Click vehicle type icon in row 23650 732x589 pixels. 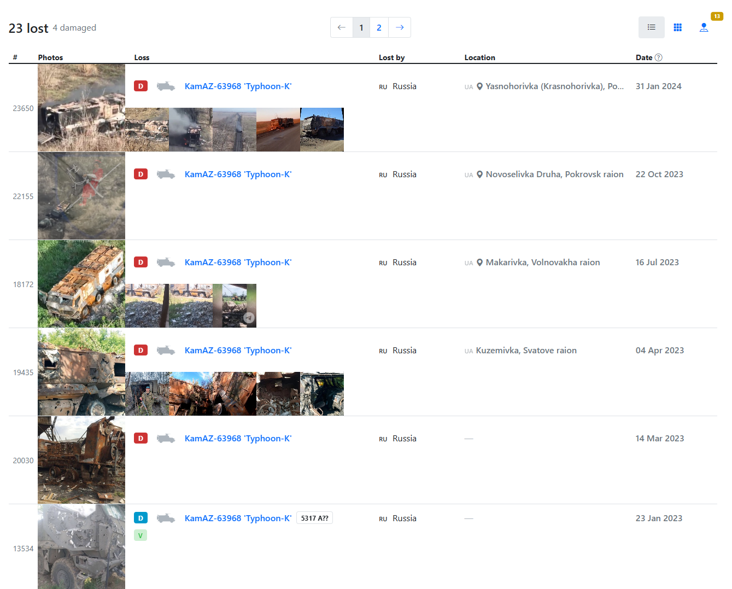coord(166,86)
